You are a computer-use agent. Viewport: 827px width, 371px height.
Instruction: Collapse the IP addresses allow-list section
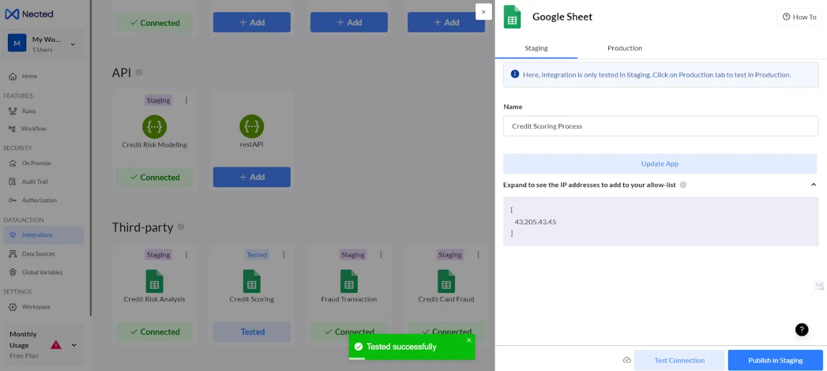(x=813, y=185)
